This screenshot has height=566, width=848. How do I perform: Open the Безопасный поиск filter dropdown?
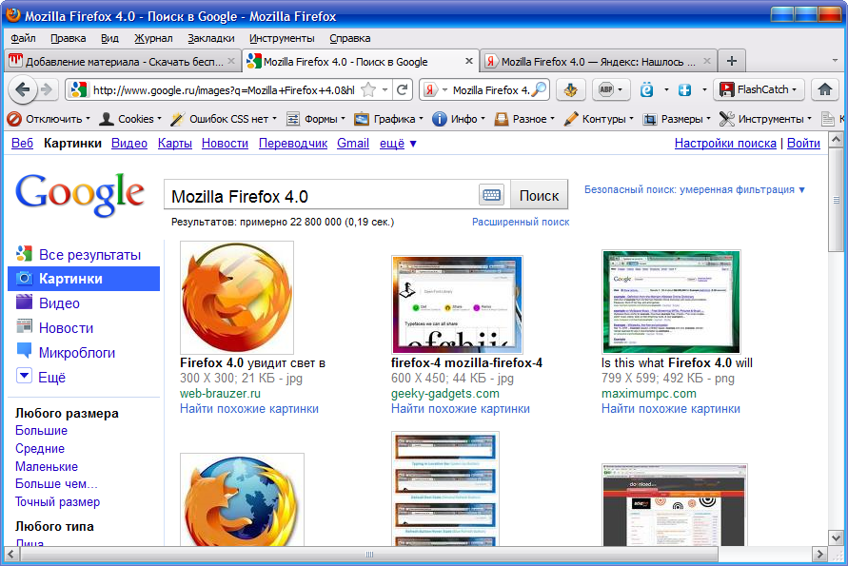pyautogui.click(x=695, y=189)
